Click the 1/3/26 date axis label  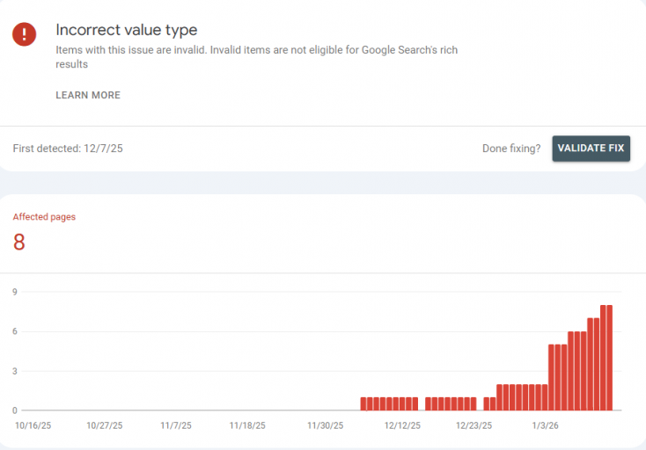pyautogui.click(x=545, y=425)
